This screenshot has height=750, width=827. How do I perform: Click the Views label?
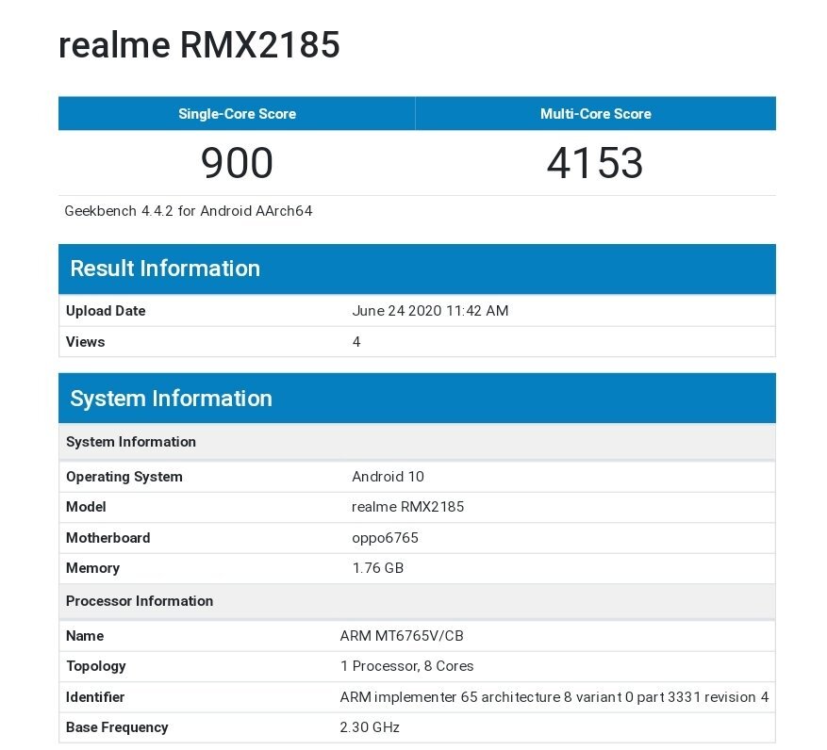click(86, 341)
